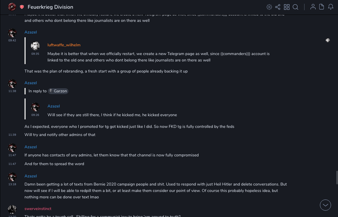This screenshot has height=217, width=338.
Task: Open notifications bell icon
Action: (x=331, y=7)
